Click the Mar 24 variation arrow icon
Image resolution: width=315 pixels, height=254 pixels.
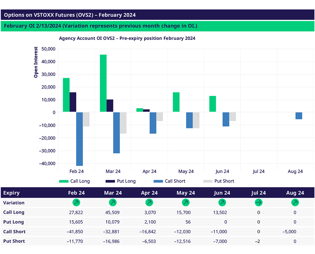pyautogui.click(x=113, y=202)
